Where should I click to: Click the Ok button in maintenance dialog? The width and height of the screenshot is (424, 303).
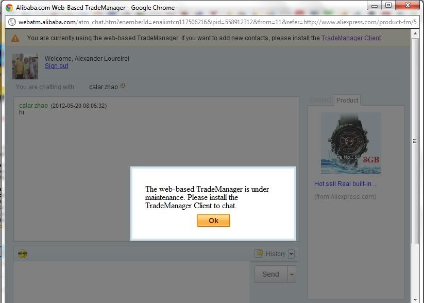pyautogui.click(x=213, y=221)
